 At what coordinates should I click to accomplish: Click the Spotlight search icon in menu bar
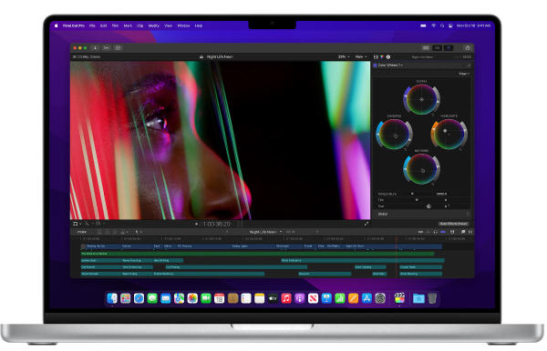[x=442, y=25]
